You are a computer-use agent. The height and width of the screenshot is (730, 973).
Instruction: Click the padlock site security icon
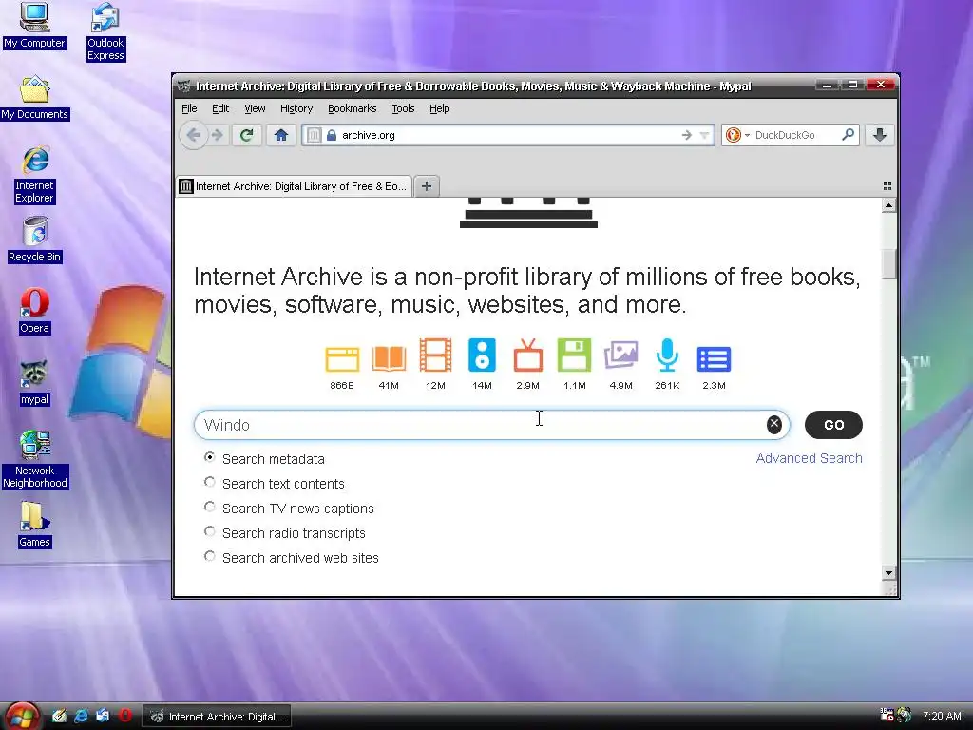pyautogui.click(x=332, y=135)
